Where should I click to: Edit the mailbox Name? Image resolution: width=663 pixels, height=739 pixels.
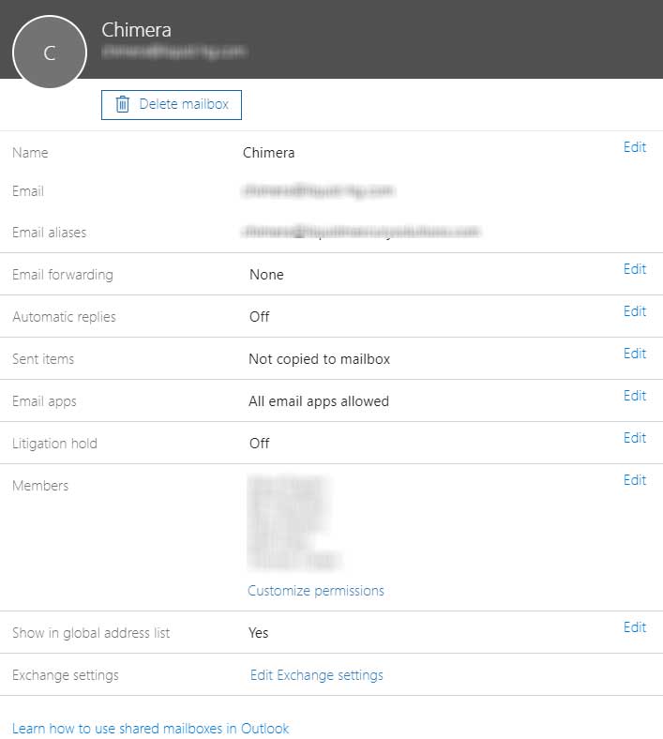[x=635, y=147]
